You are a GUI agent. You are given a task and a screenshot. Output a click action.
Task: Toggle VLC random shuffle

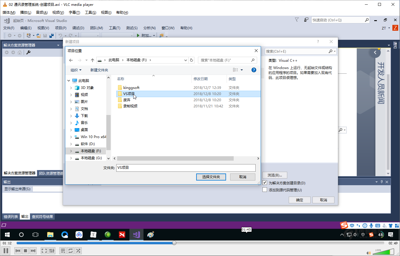[x=78, y=251]
